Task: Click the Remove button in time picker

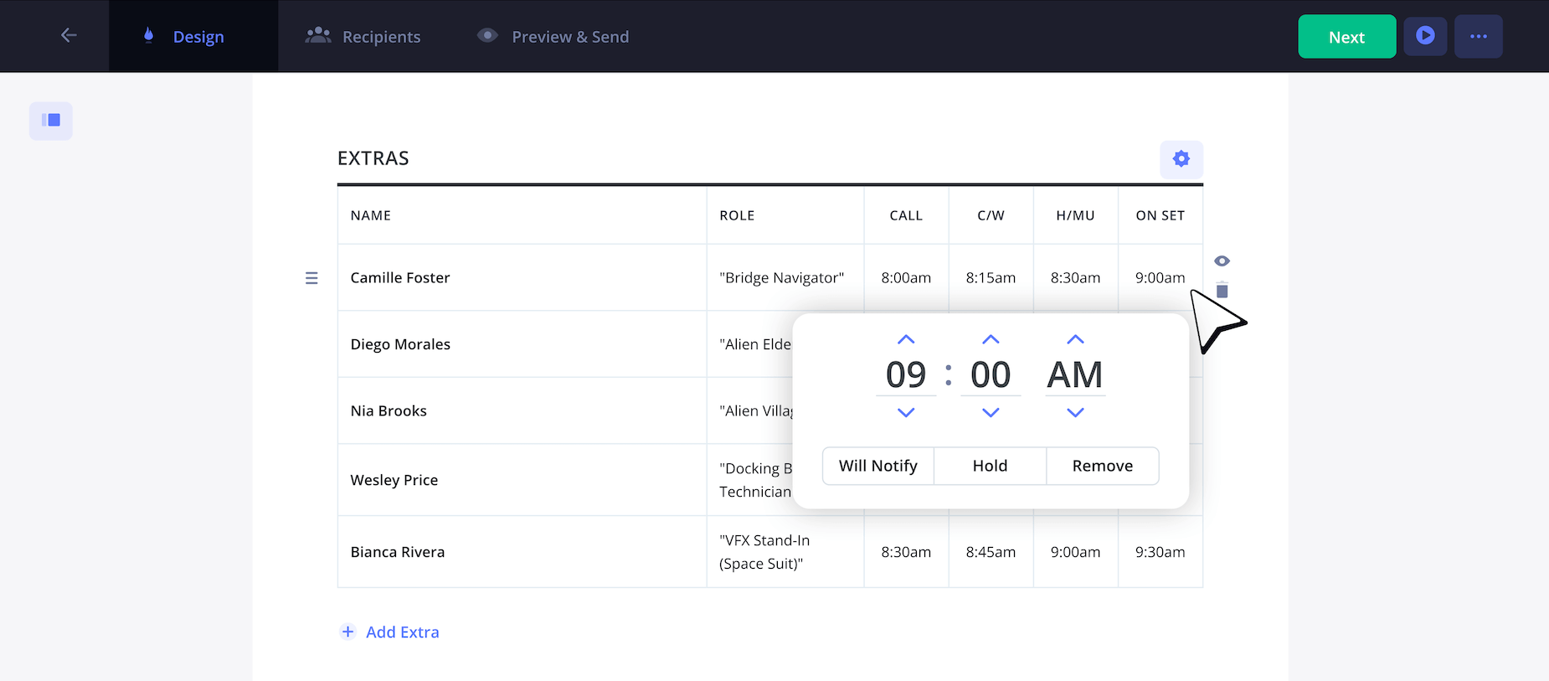Action: 1102,466
